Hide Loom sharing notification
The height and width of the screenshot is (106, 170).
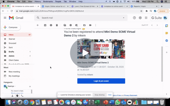(x=109, y=95)
